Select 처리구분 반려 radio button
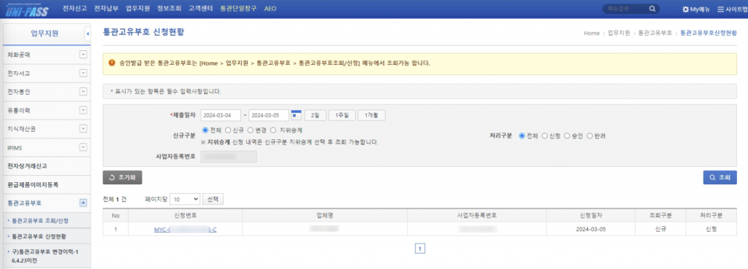The height and width of the screenshot is (269, 748). tap(589, 136)
